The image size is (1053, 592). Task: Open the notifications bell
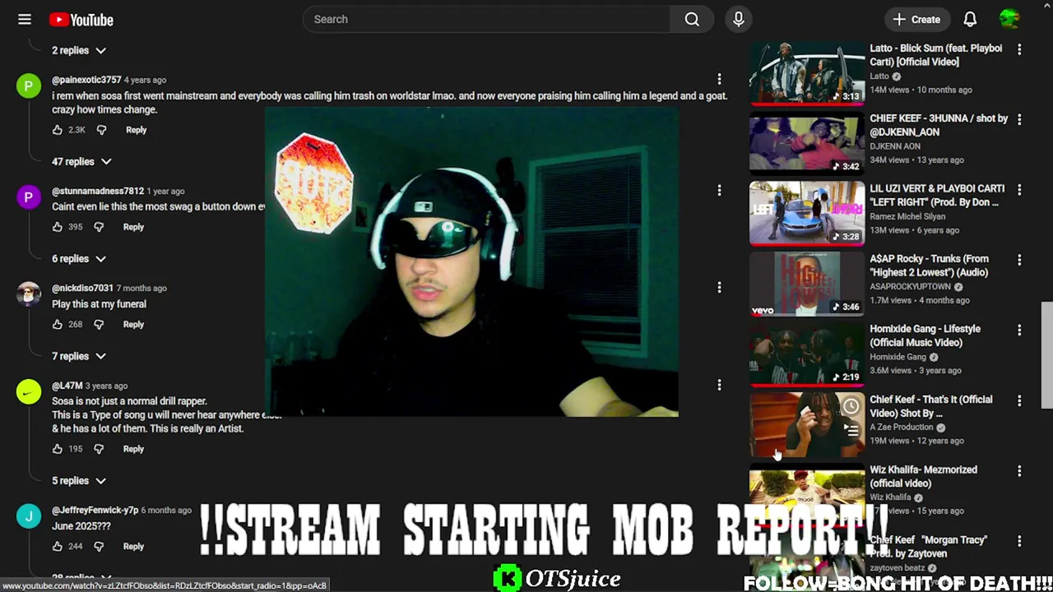click(x=970, y=20)
